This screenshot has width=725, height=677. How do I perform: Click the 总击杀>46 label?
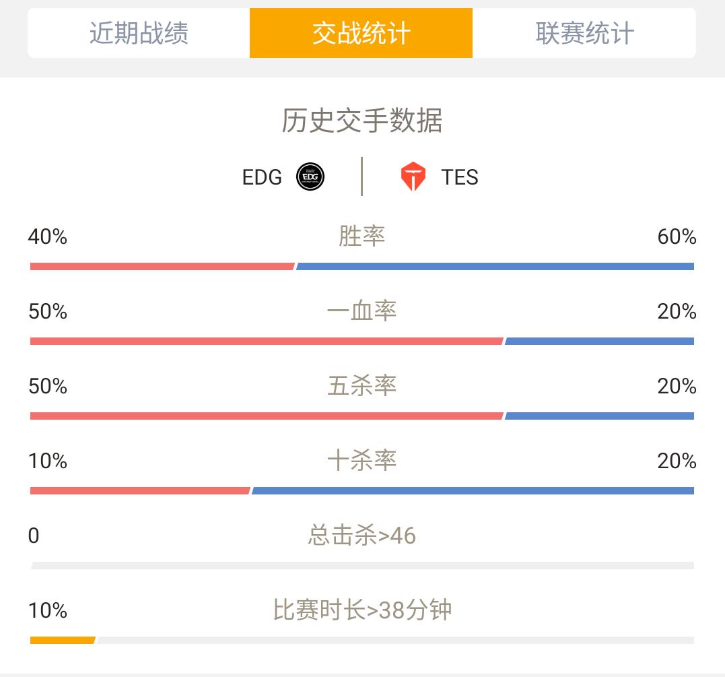coord(362,536)
